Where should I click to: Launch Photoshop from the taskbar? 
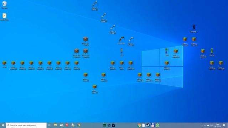point(109,125)
